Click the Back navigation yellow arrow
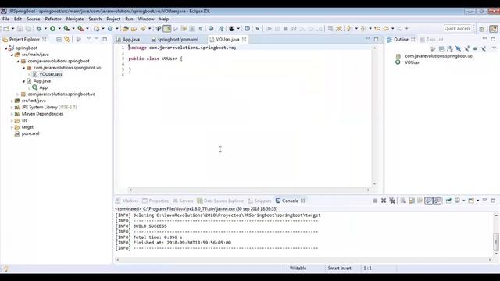This screenshot has height=281, width=500. (x=386, y=29)
